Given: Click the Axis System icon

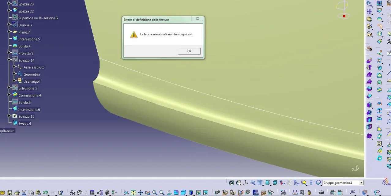Looking at the screenshot, I should pos(246,183).
